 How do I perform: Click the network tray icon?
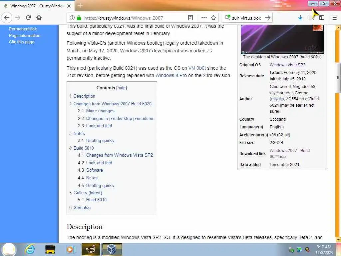pyautogui.click(x=299, y=250)
